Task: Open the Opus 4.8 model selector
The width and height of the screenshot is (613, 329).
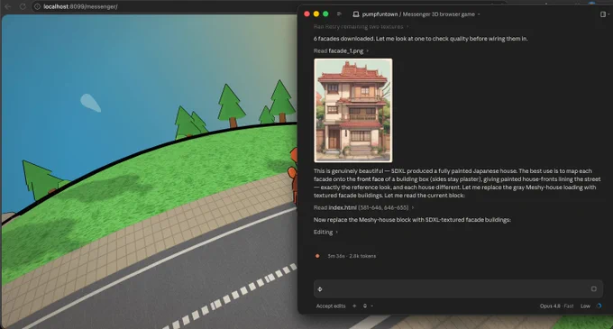Action: (557, 306)
